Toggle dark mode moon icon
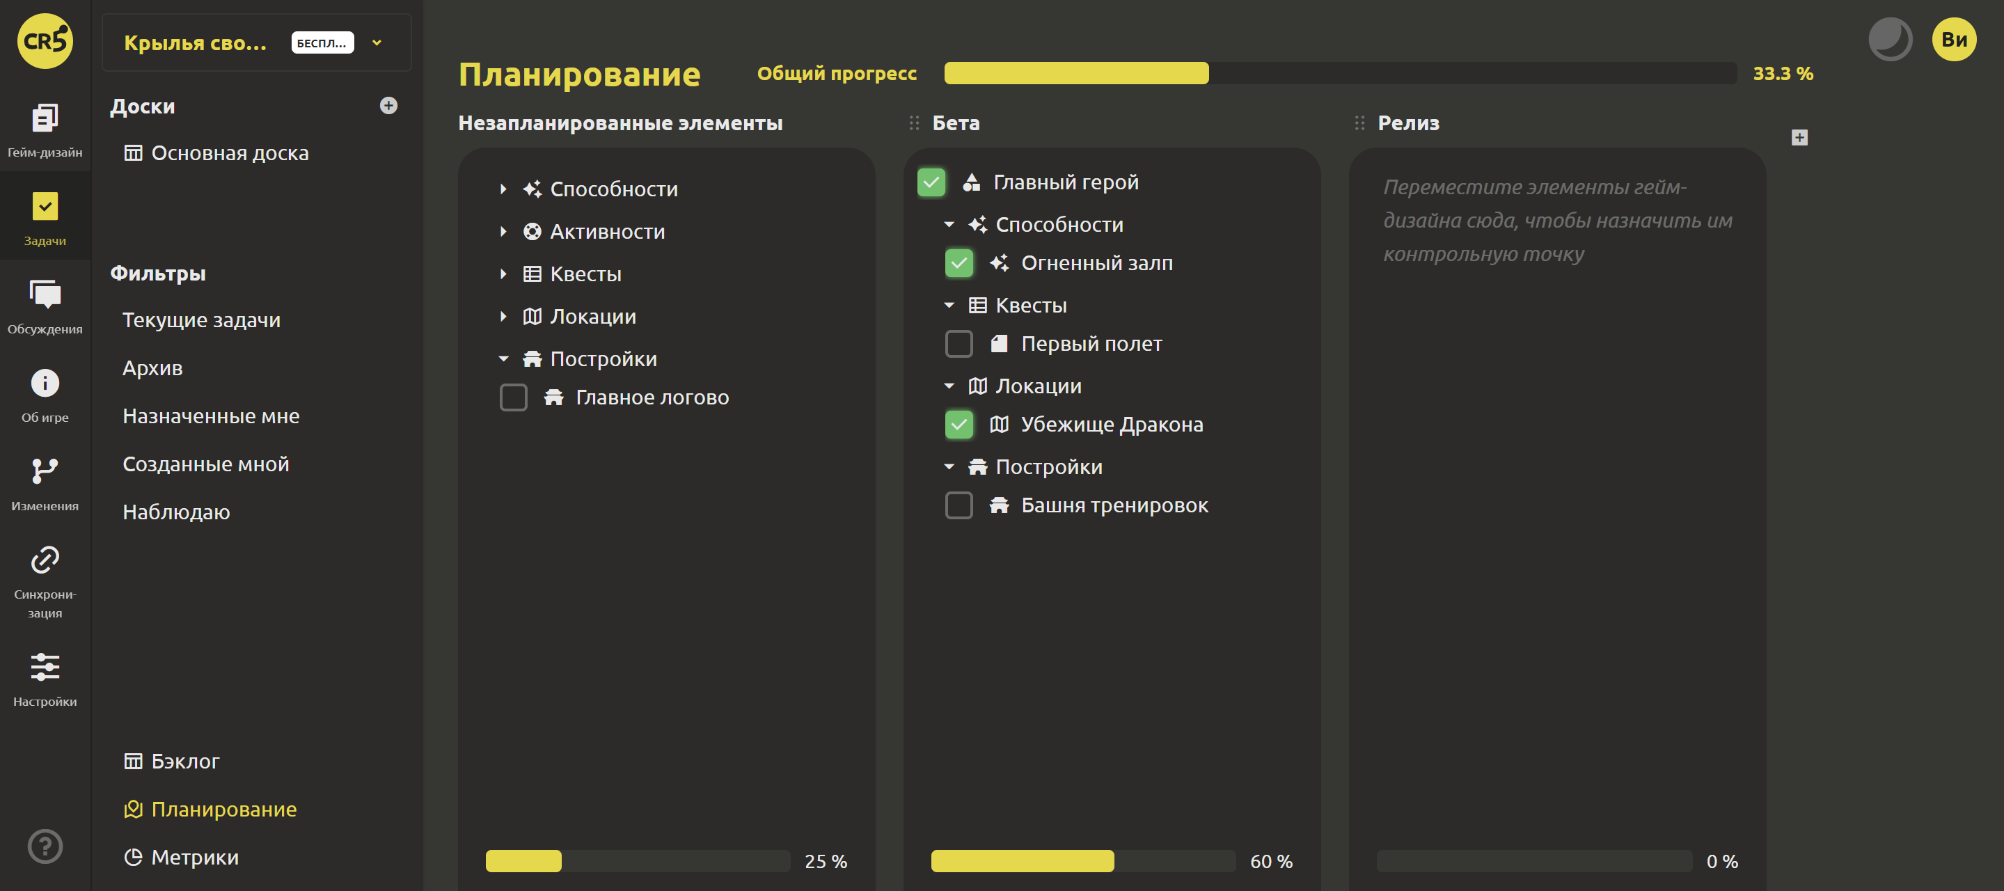 click(x=1891, y=39)
